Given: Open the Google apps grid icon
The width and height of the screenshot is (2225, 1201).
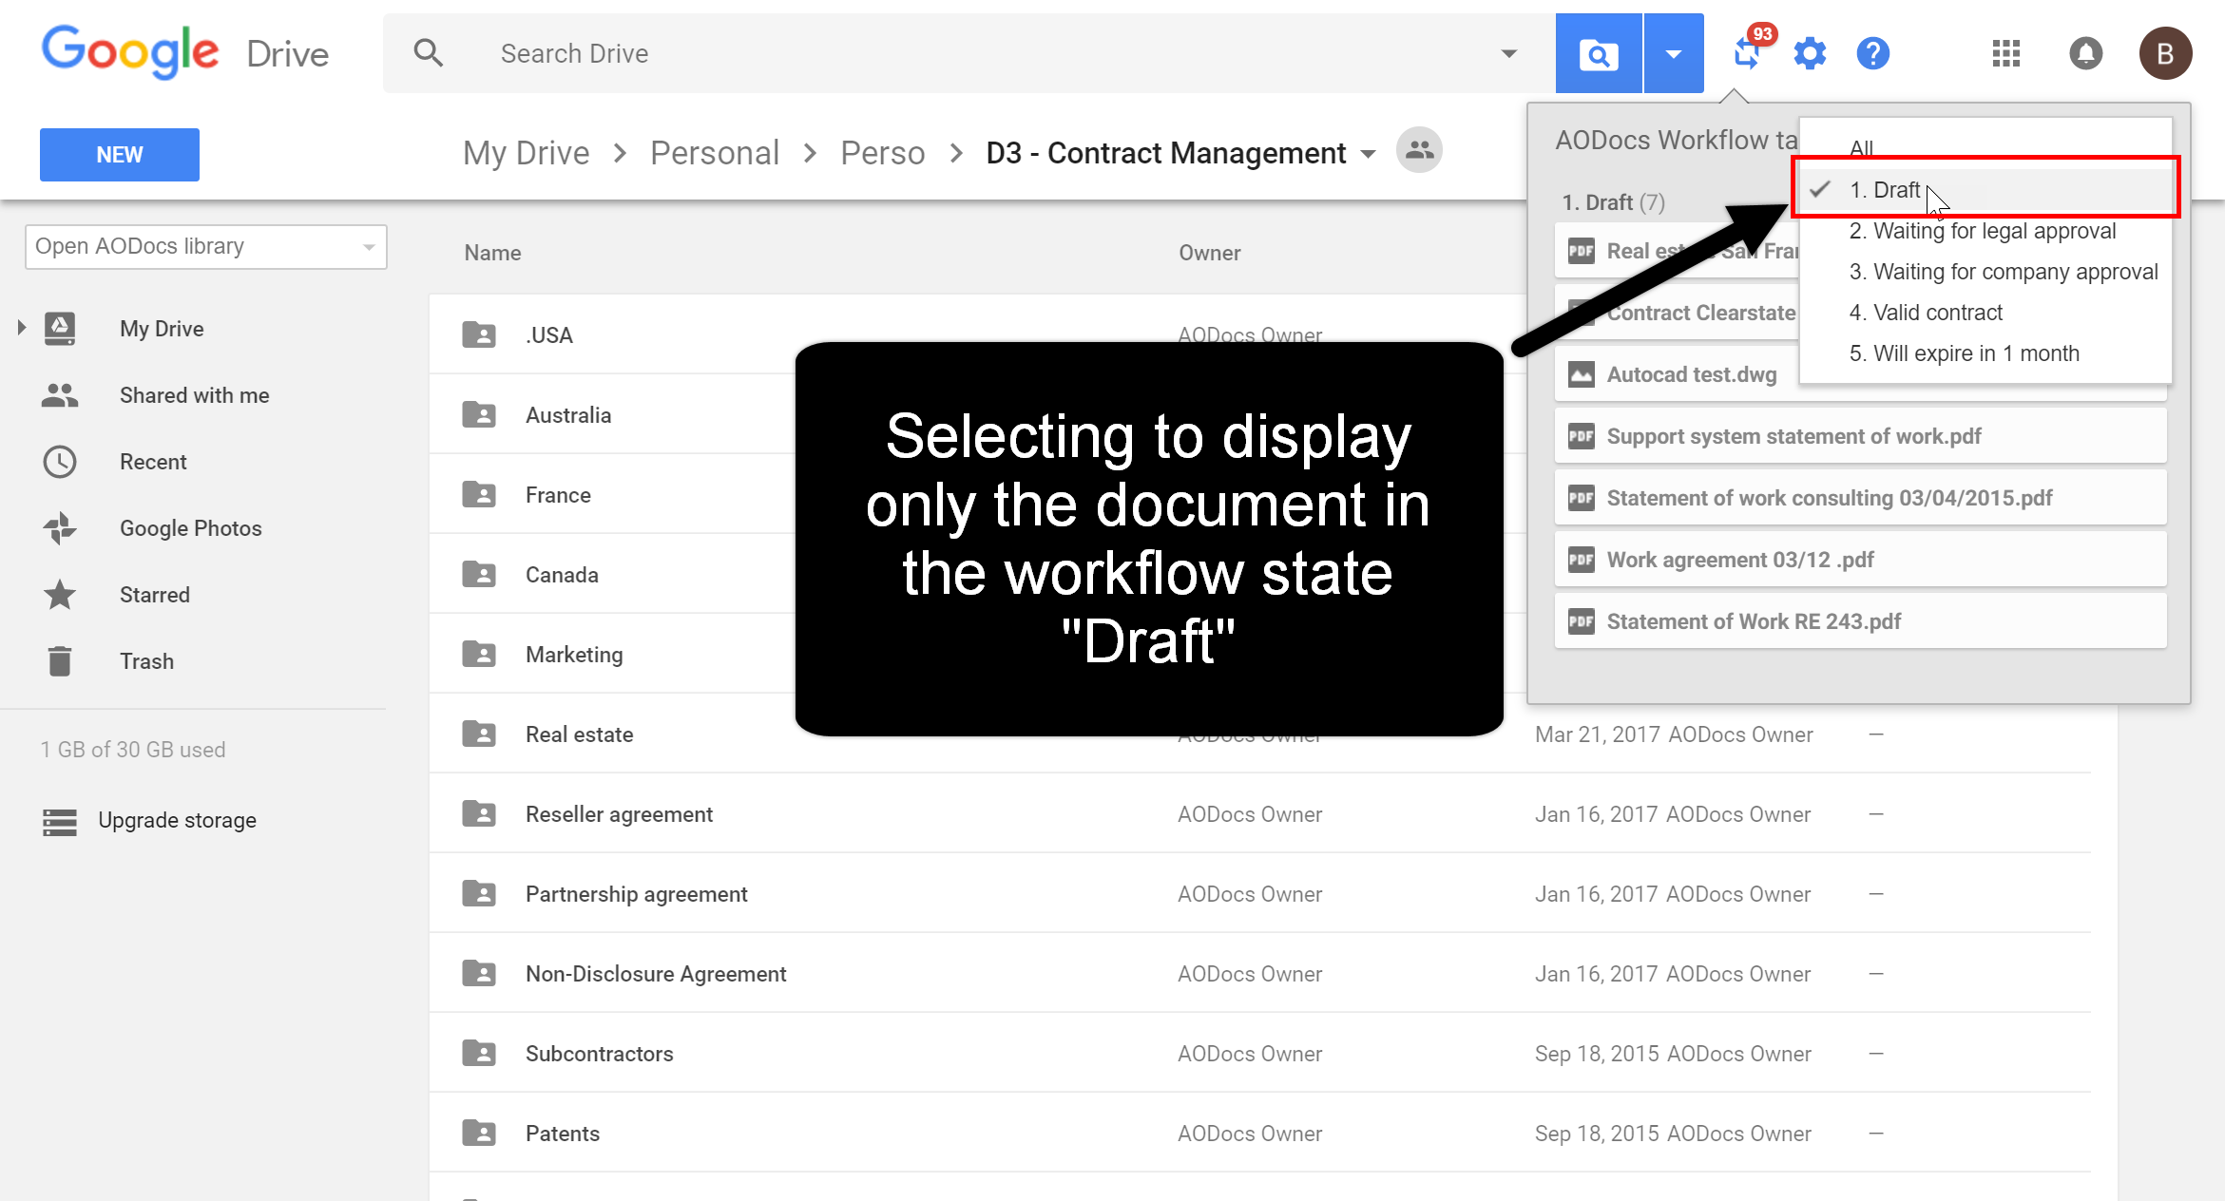Looking at the screenshot, I should [x=2006, y=53].
